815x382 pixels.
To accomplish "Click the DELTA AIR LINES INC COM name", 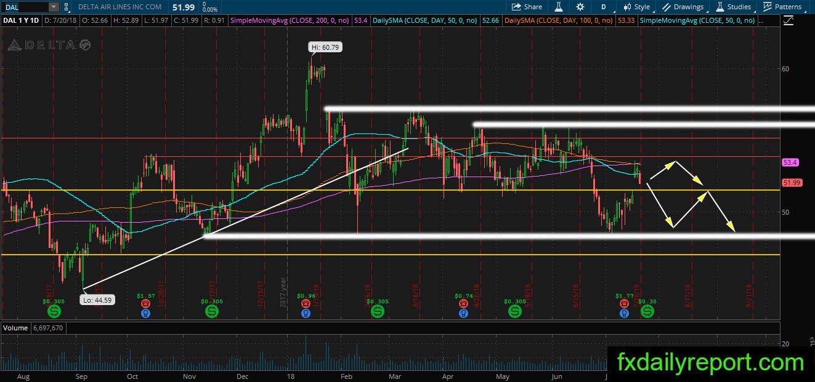I will [120, 7].
